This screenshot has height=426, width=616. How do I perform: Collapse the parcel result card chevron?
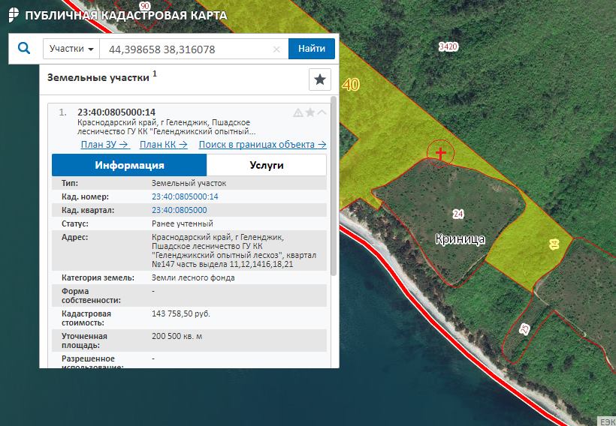point(322,112)
